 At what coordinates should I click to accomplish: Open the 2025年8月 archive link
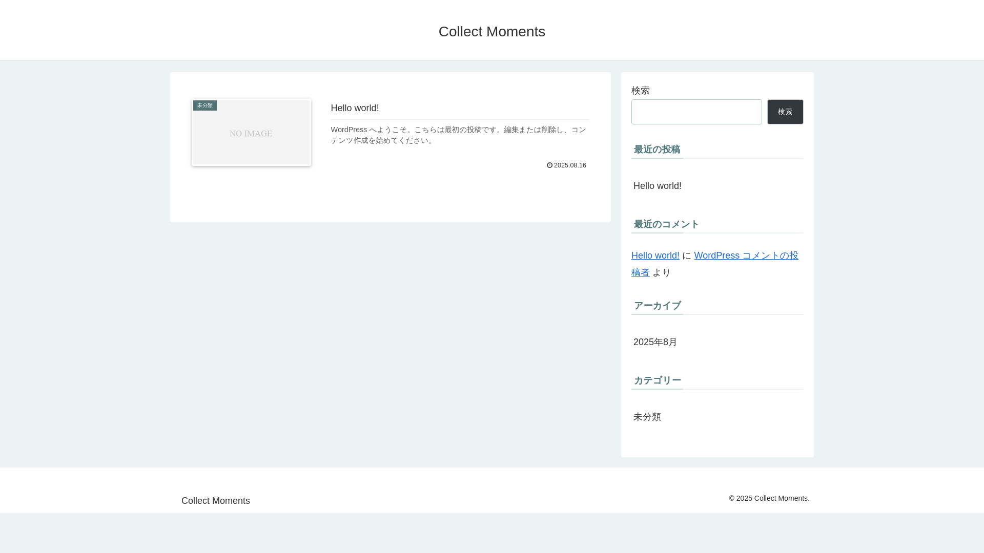(x=655, y=342)
